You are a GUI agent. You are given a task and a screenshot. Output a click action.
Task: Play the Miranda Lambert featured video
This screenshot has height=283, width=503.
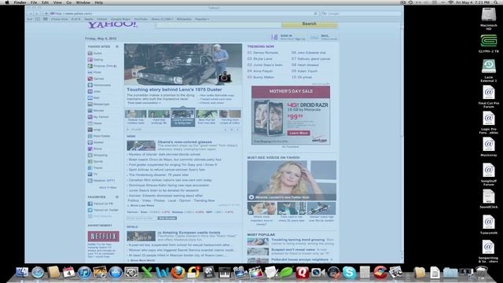251,197
